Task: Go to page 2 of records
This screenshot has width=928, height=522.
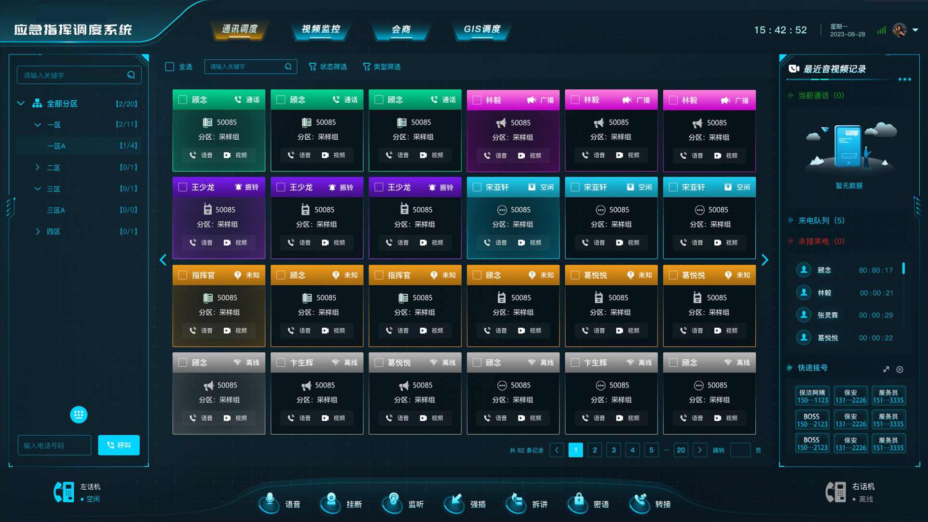Action: 595,450
